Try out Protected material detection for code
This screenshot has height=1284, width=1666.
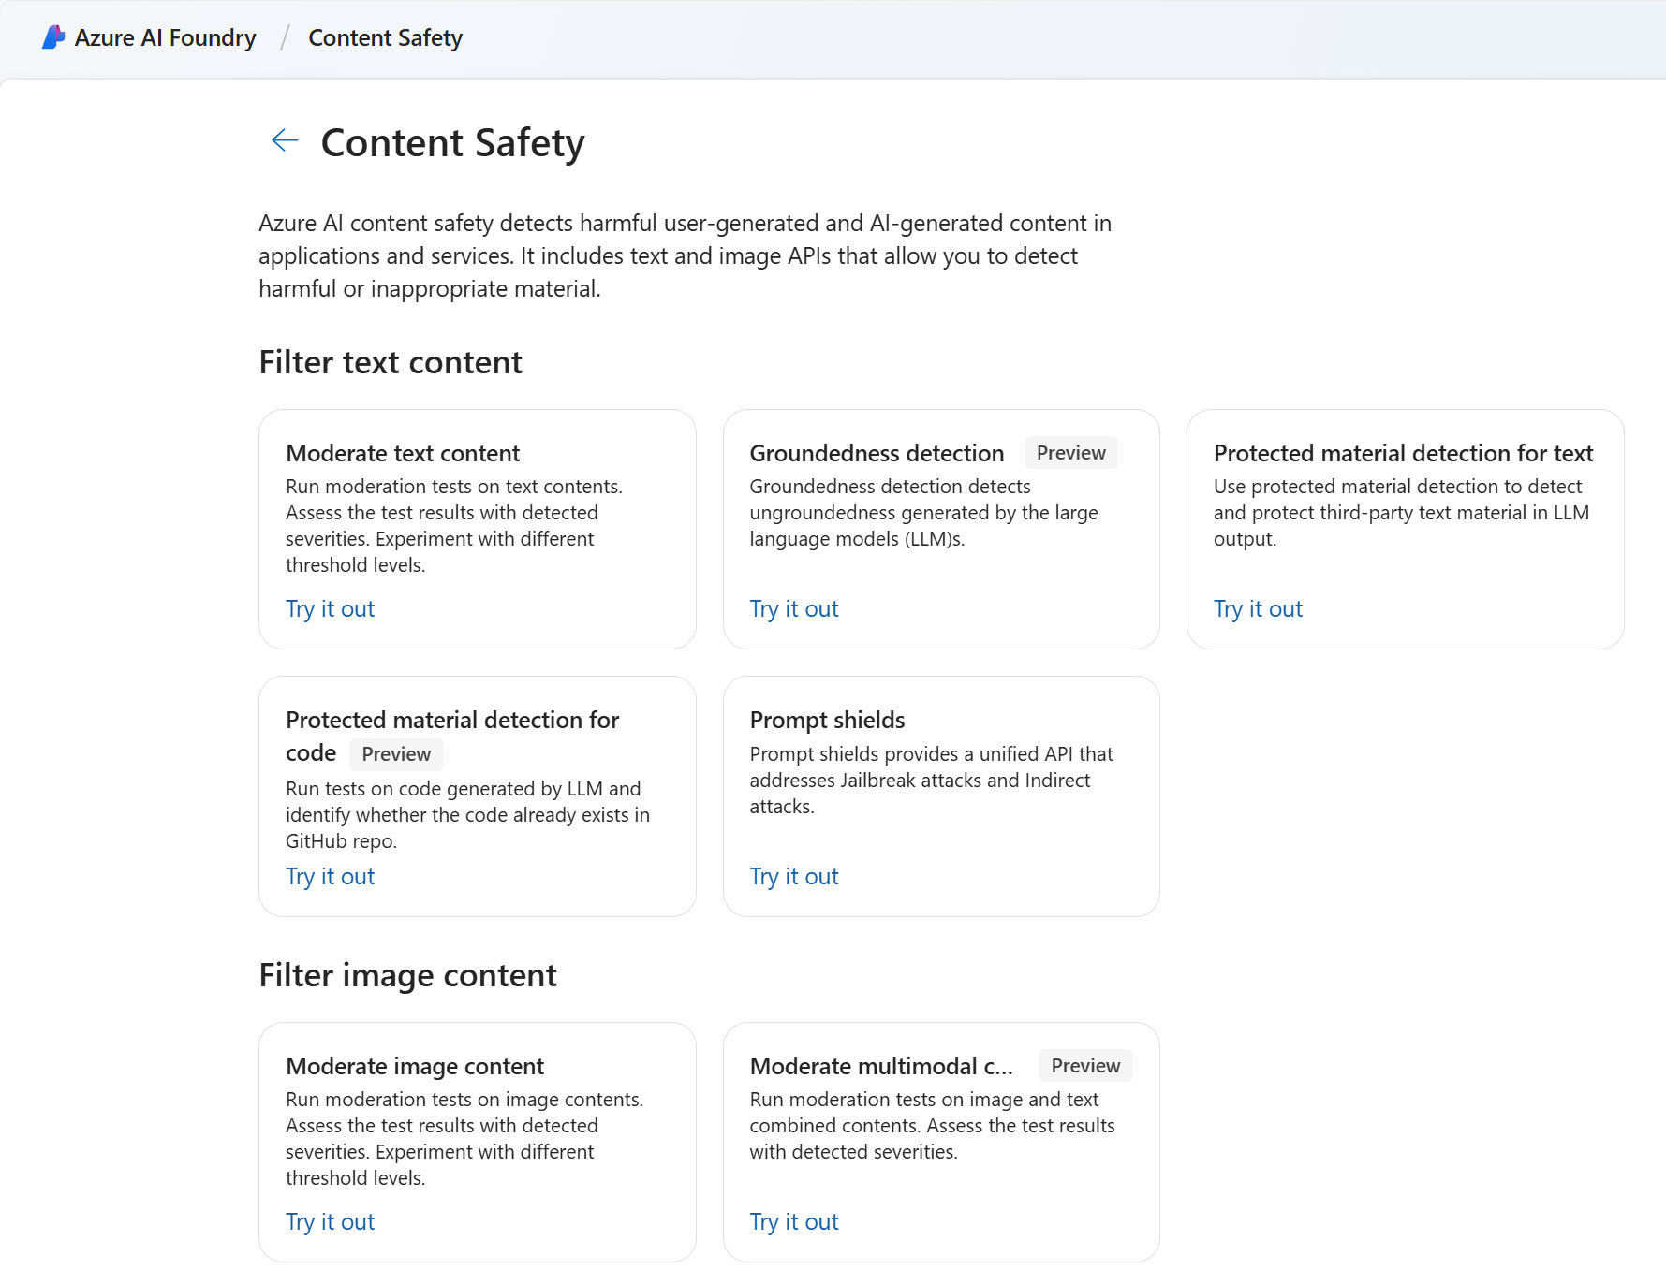pyautogui.click(x=330, y=877)
